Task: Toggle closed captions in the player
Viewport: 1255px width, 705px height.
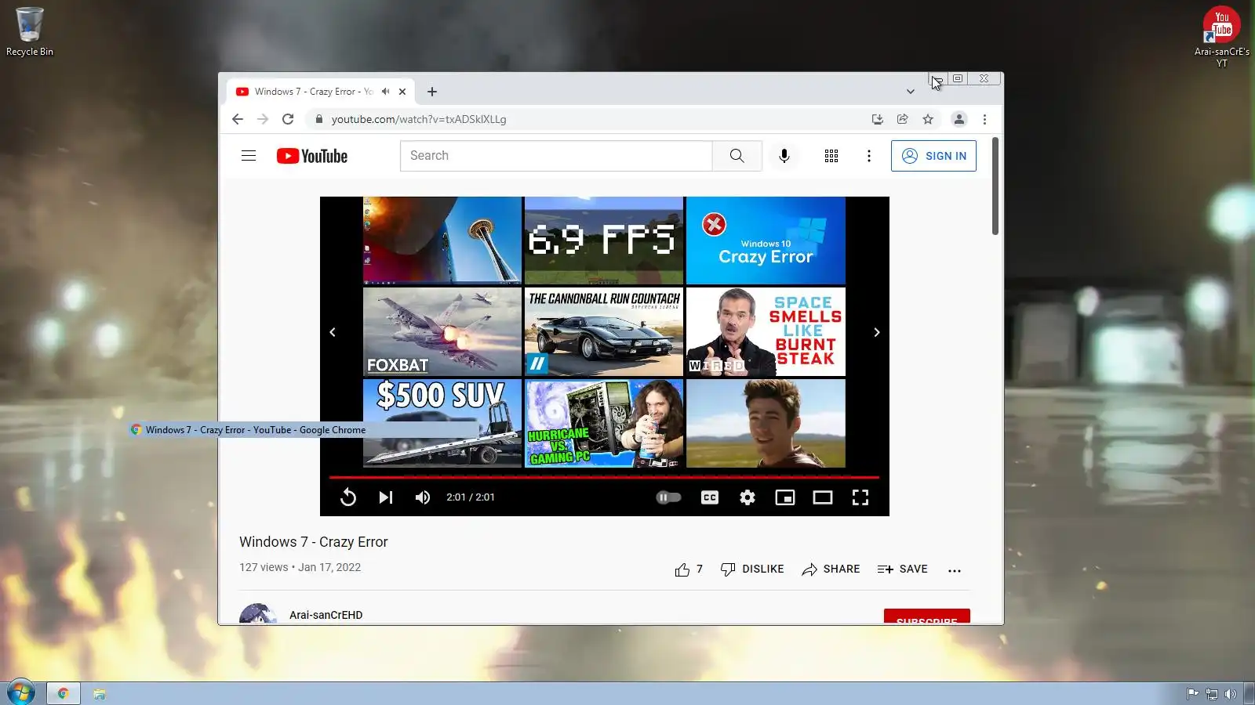Action: (710, 497)
